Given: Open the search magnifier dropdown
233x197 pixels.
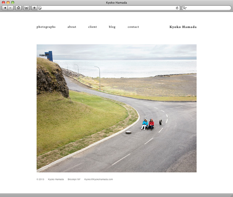Looking at the screenshot, I should (185, 8).
